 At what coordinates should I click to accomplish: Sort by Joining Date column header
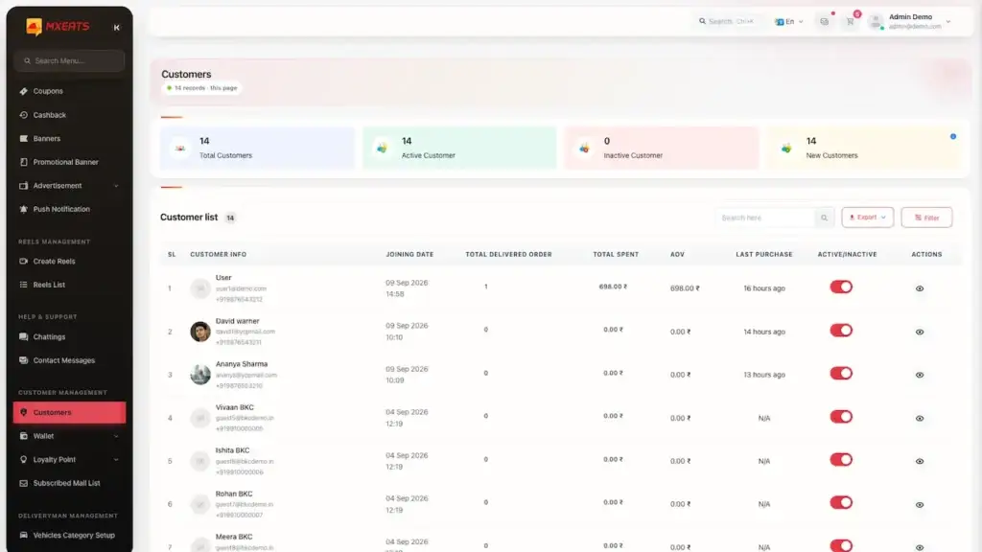(409, 255)
